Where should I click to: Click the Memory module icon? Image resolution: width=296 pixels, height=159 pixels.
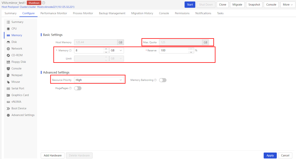8,35
